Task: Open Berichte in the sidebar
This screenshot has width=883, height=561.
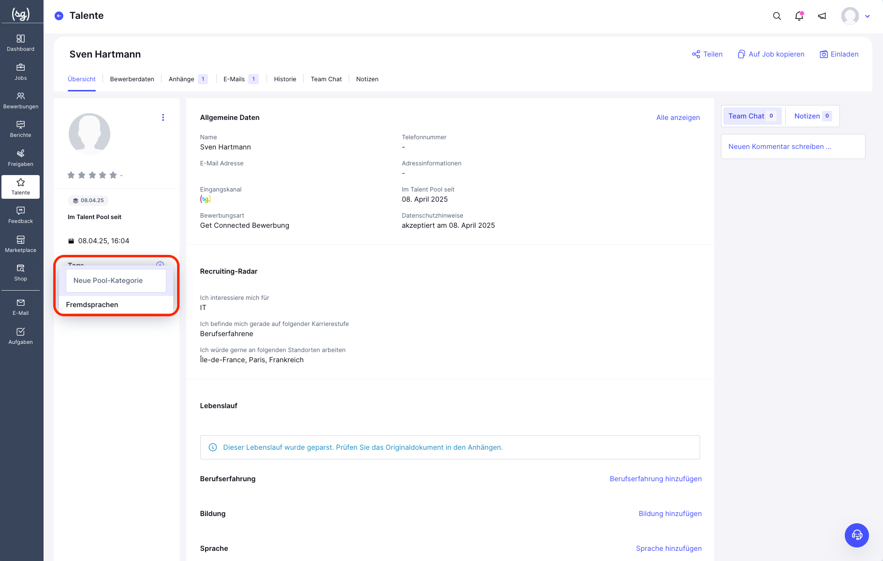Action: (x=21, y=129)
